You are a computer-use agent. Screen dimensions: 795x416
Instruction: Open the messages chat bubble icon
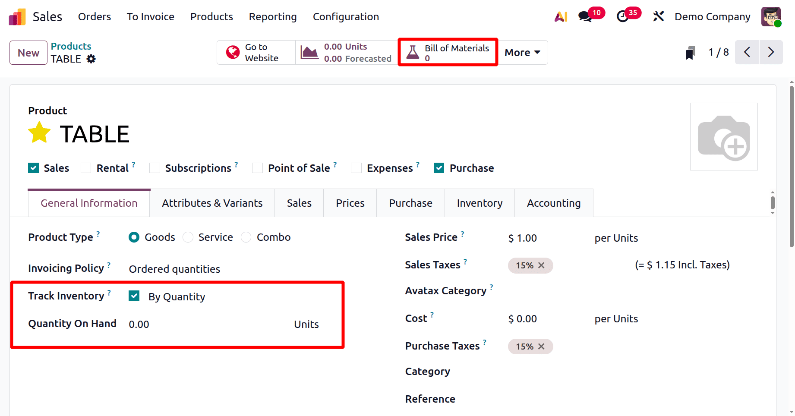(x=584, y=16)
